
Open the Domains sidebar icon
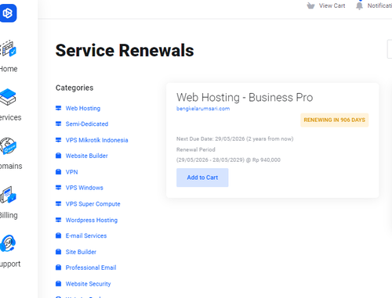[x=8, y=145]
